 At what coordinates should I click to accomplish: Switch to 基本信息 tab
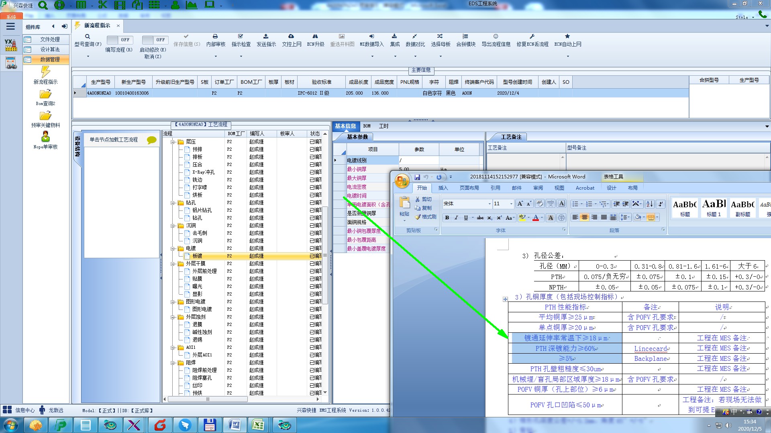click(x=345, y=126)
